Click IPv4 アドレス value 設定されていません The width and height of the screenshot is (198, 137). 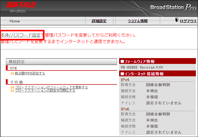click(x=164, y=103)
